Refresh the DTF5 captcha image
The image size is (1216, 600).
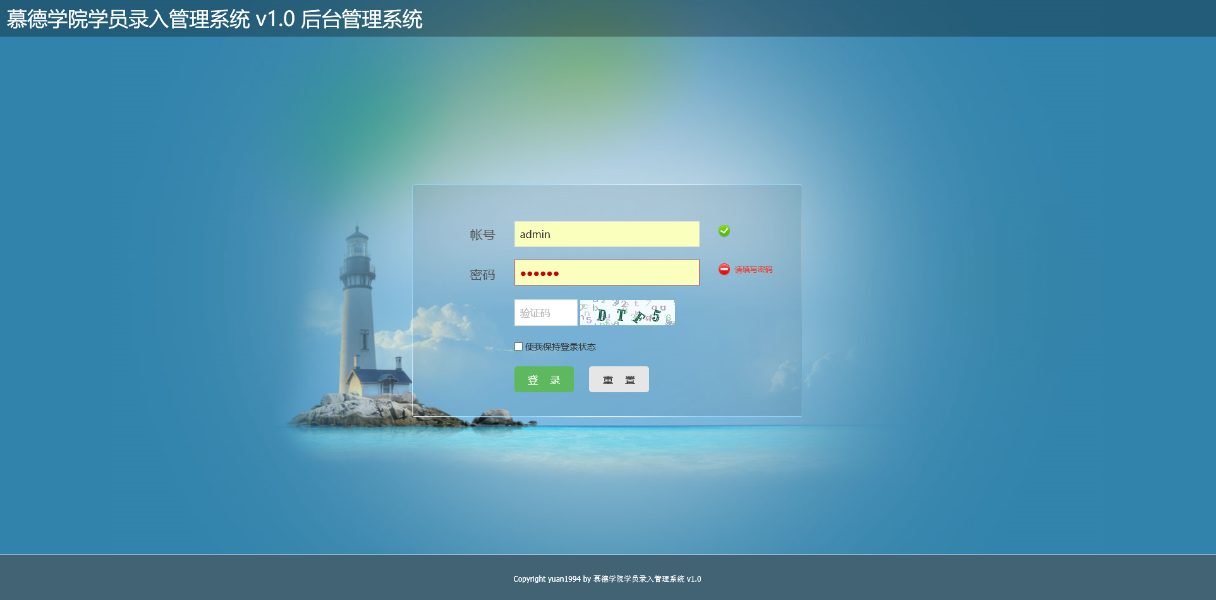(627, 313)
